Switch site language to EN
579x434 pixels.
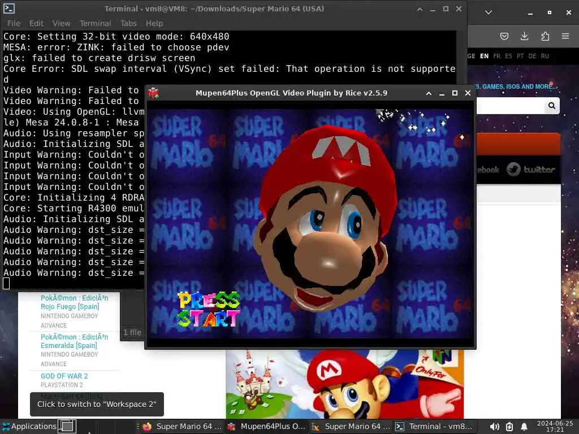click(x=484, y=56)
